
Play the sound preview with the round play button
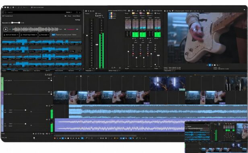(x=6, y=29)
